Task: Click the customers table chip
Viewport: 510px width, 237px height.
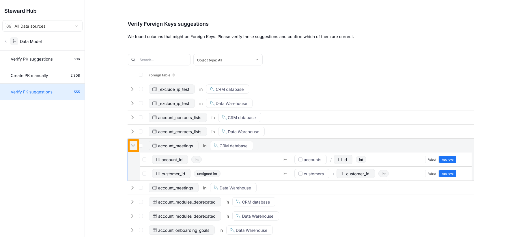Action: [311, 174]
